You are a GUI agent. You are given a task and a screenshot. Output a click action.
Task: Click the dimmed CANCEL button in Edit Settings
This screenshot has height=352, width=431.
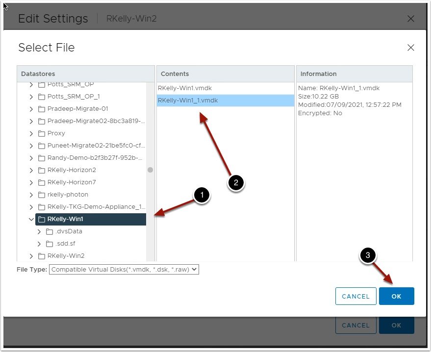point(355,326)
